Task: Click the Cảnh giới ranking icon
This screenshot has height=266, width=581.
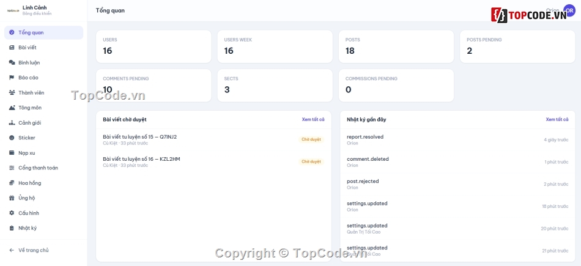Action: [x=12, y=123]
